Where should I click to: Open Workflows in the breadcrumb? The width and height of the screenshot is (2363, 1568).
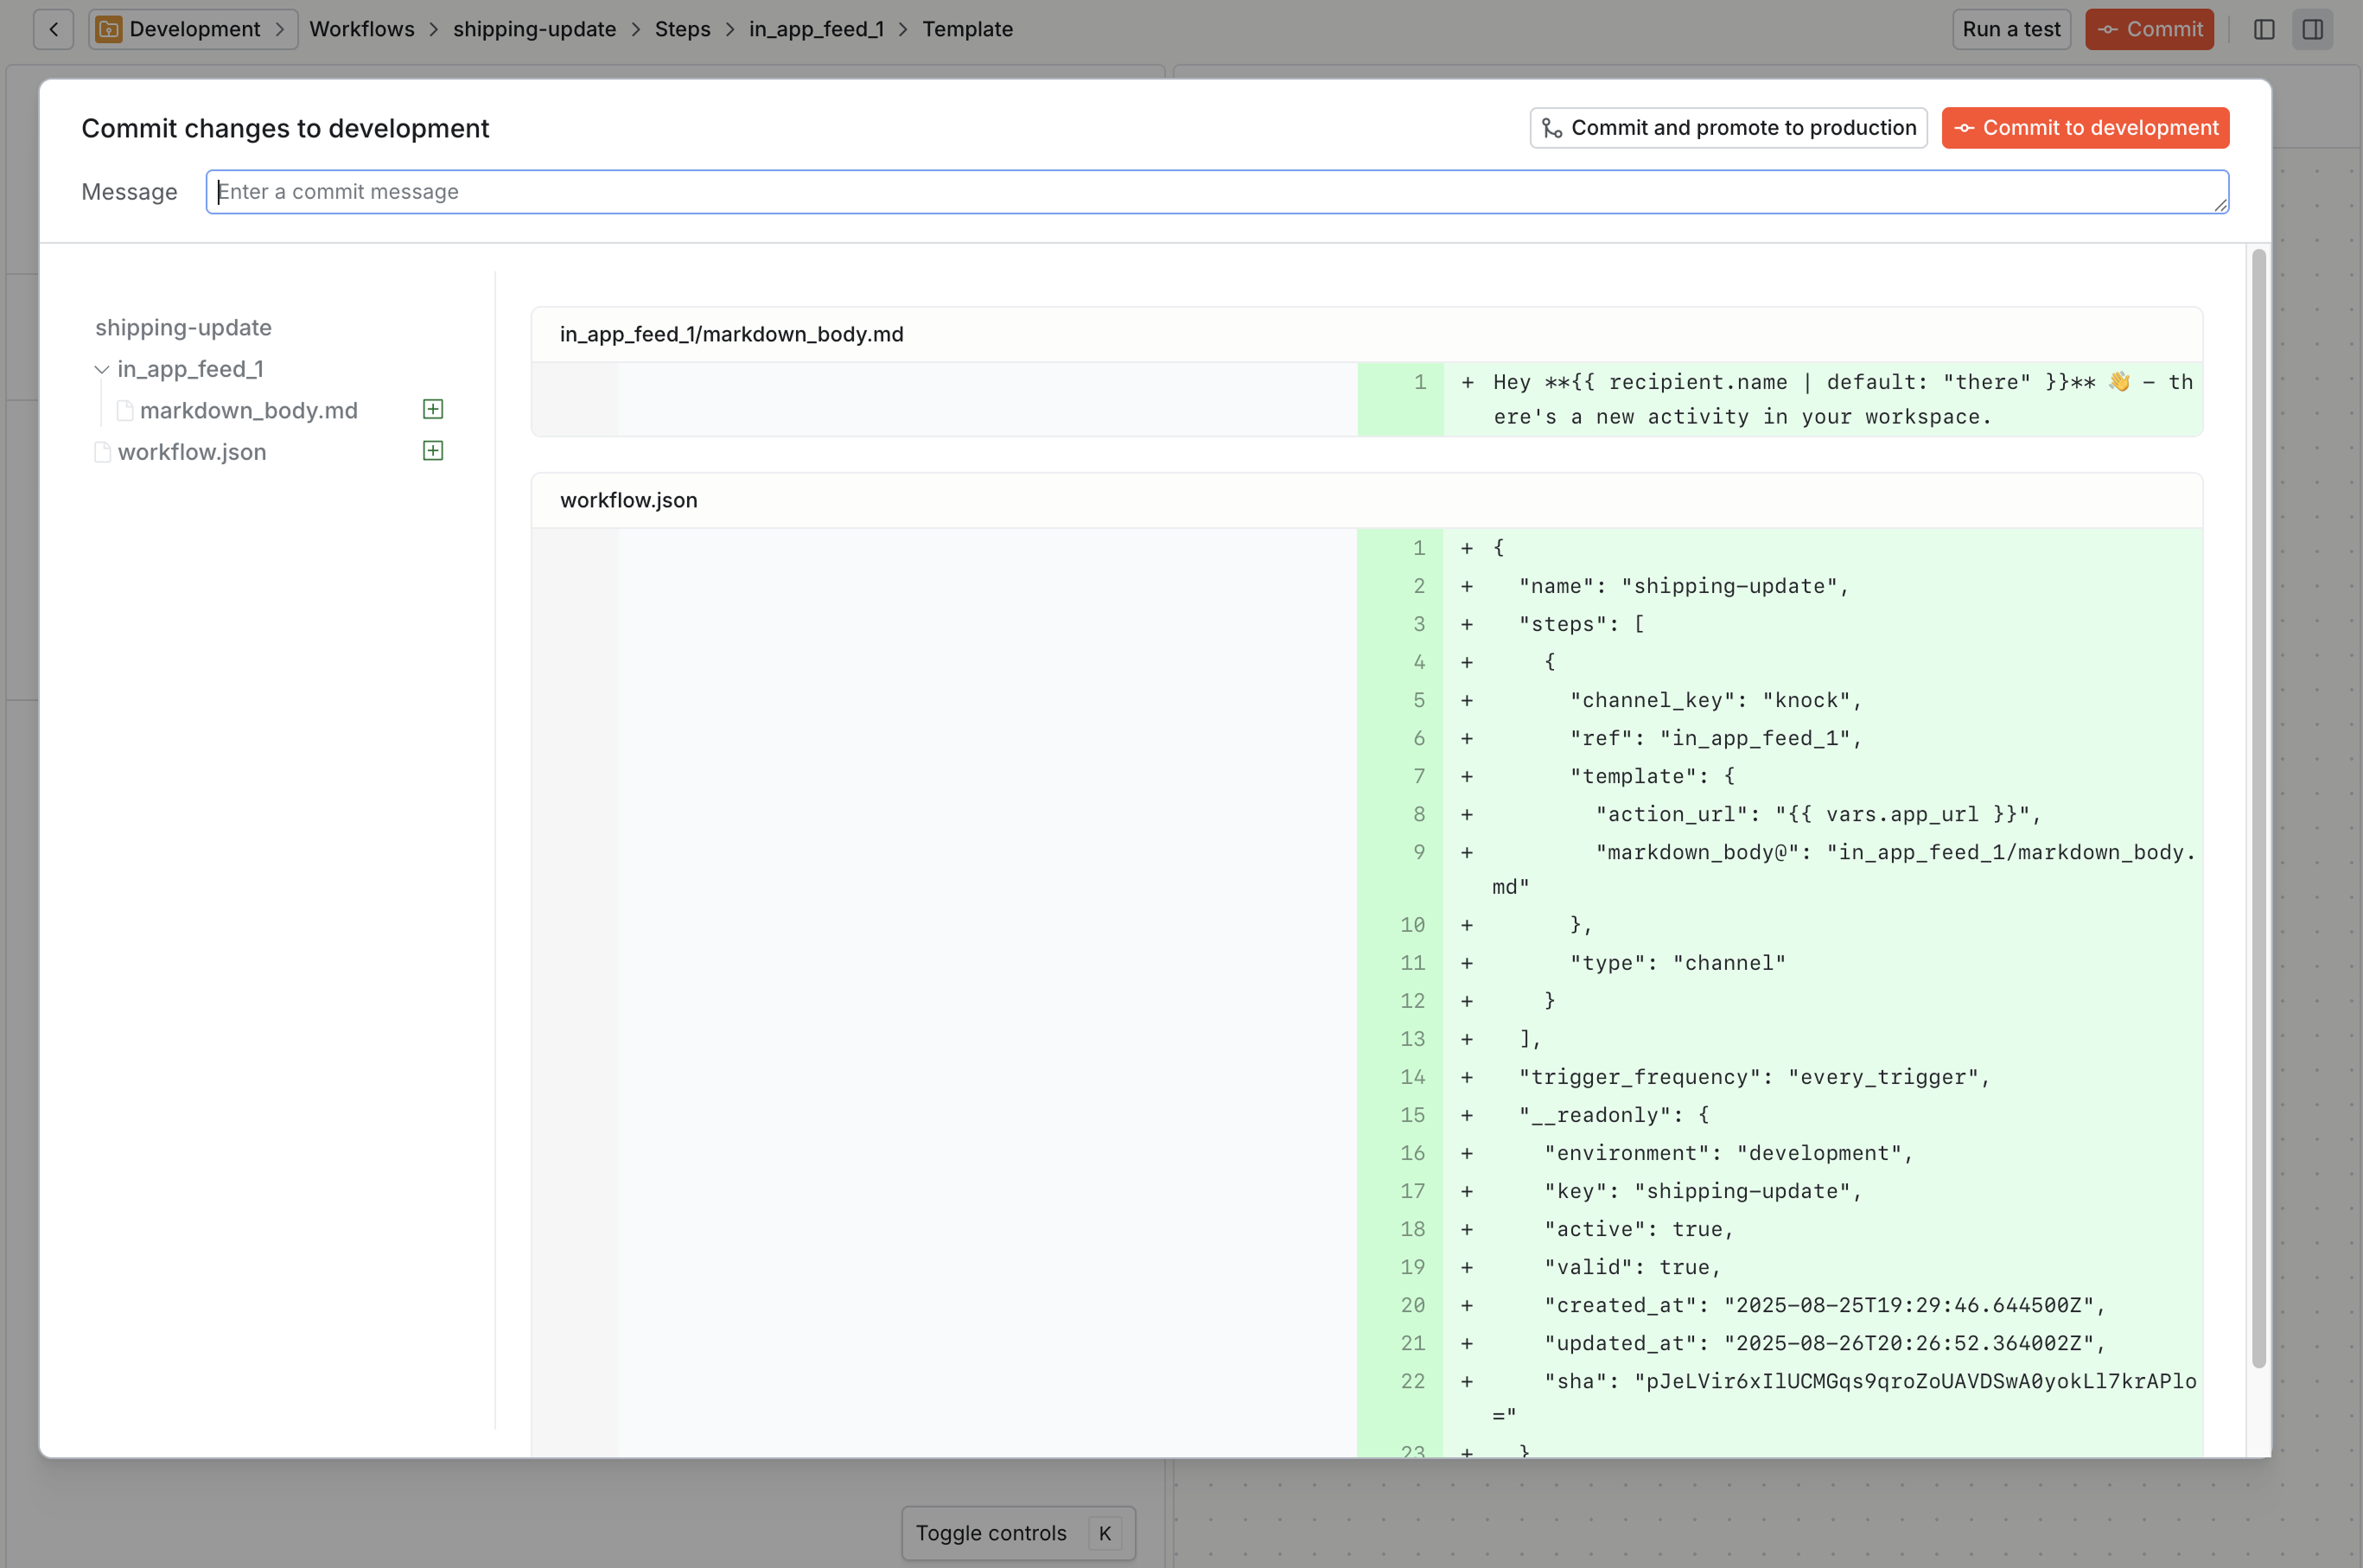click(x=361, y=29)
